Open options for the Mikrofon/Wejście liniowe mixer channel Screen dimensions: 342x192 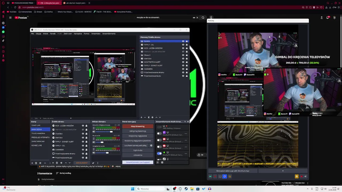[94, 128]
